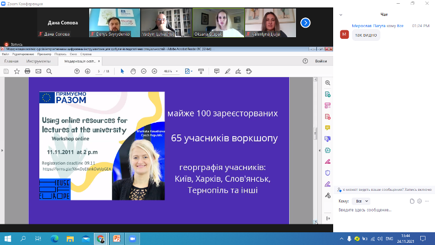Open PowerPoint from the Windows taskbar
The image size is (435, 245).
click(116, 239)
